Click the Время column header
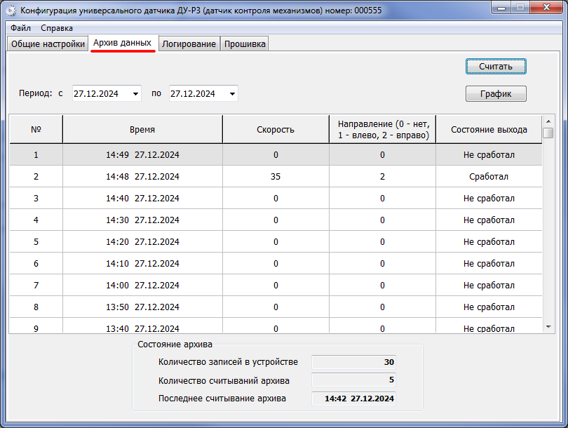The image size is (568, 428). point(142,129)
